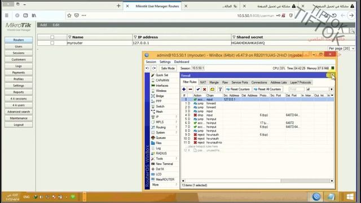Open Sessions in User Manager sidebar
361x203 pixels.
click(x=19, y=53)
